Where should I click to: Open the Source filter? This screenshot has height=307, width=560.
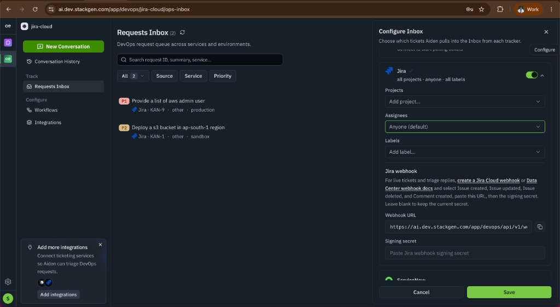164,76
